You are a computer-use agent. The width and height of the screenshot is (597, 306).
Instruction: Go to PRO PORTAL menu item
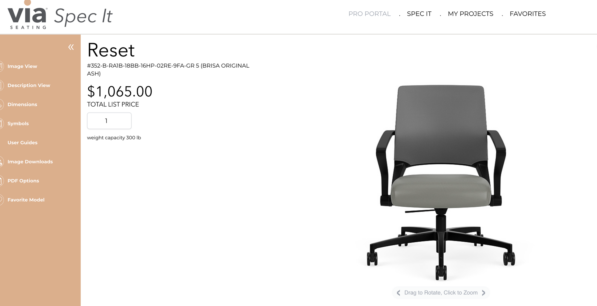click(x=369, y=14)
